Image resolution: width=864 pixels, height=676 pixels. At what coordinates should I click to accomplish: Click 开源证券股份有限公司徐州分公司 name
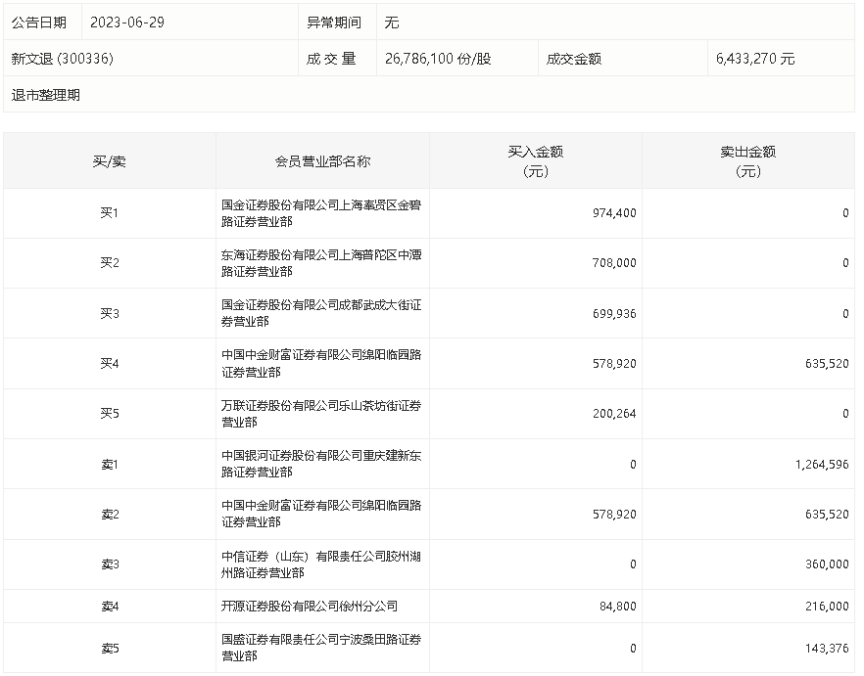coord(310,607)
